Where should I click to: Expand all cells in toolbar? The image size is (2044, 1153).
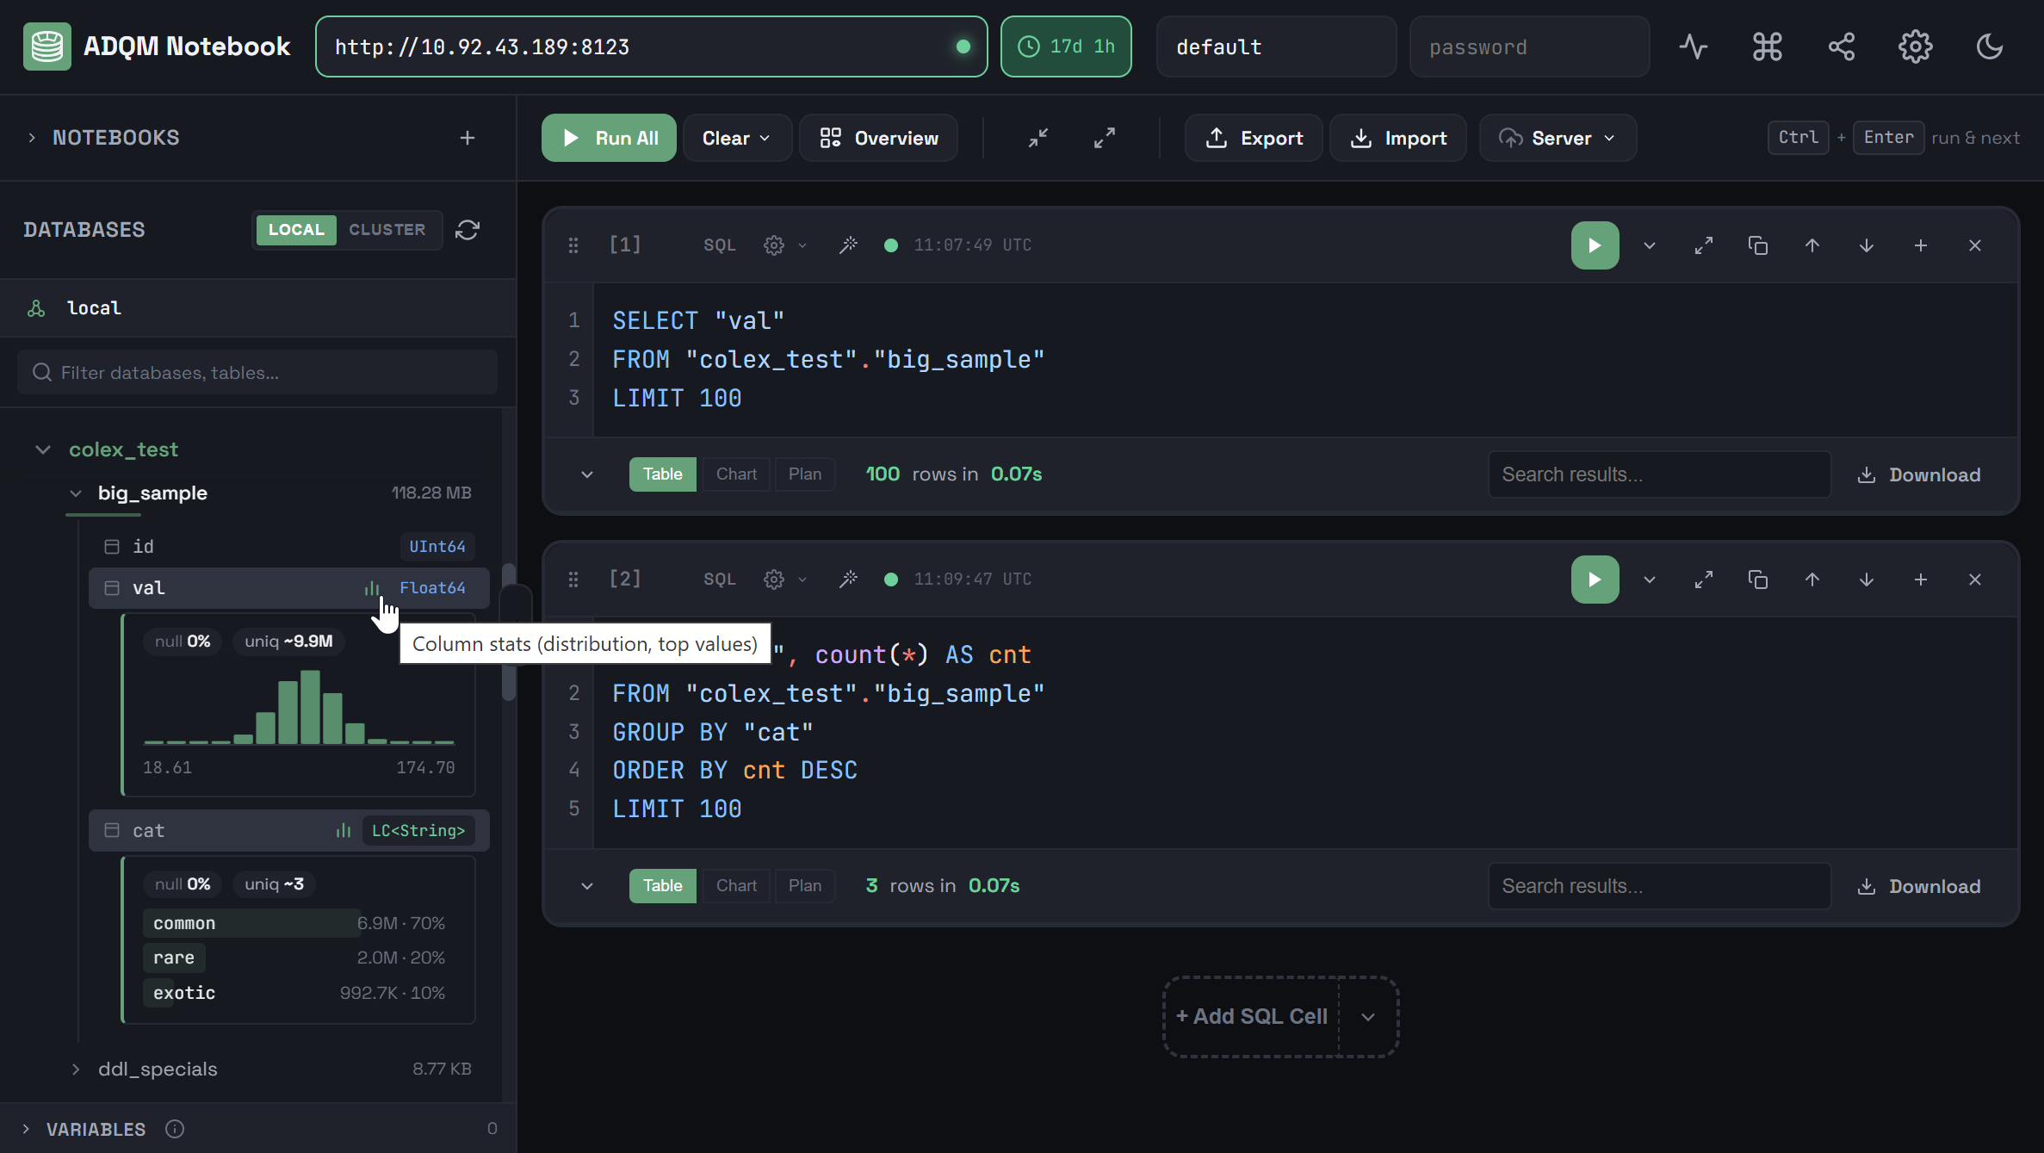(x=1105, y=138)
